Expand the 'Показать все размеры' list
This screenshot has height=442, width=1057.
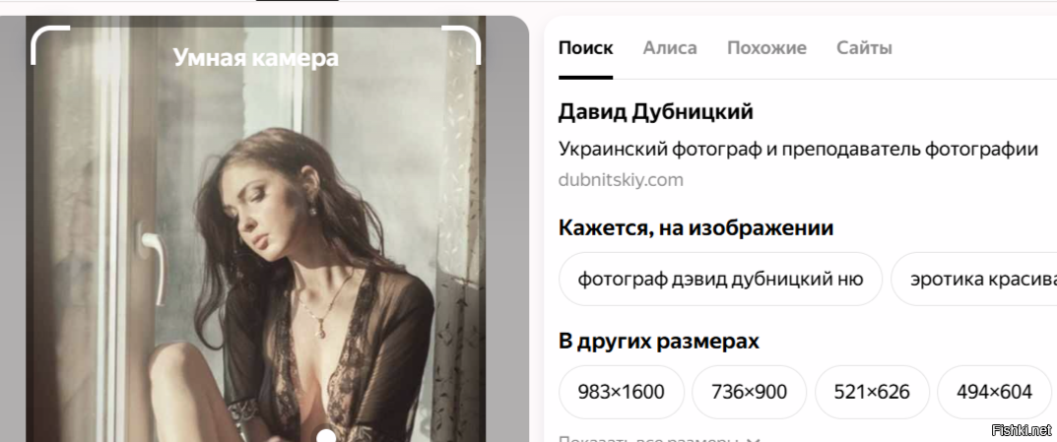coord(659,439)
